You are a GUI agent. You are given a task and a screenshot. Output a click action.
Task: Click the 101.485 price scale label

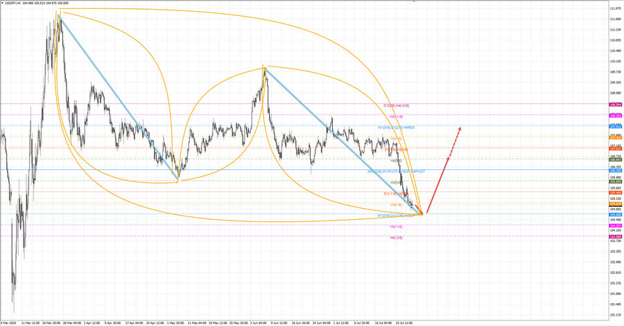pyautogui.click(x=616, y=304)
